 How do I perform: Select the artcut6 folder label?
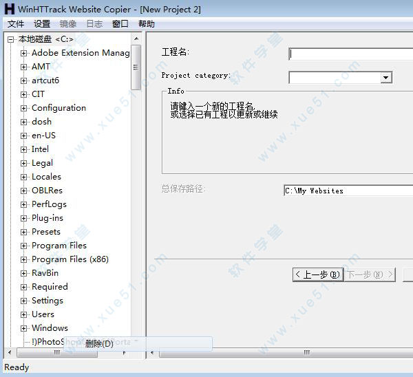pos(45,80)
